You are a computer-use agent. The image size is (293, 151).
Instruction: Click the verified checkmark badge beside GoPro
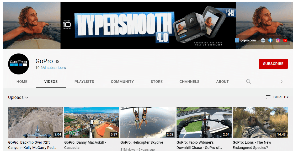(x=57, y=62)
